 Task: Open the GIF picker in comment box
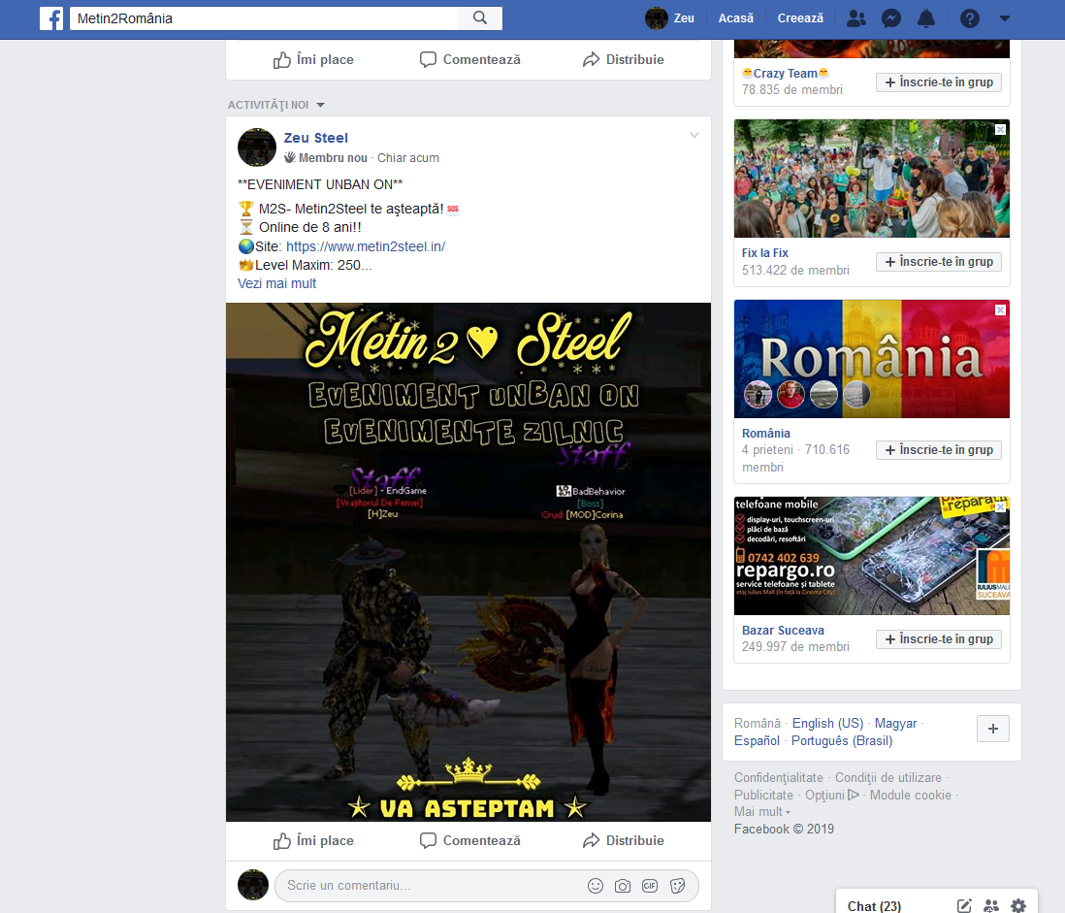coord(650,886)
